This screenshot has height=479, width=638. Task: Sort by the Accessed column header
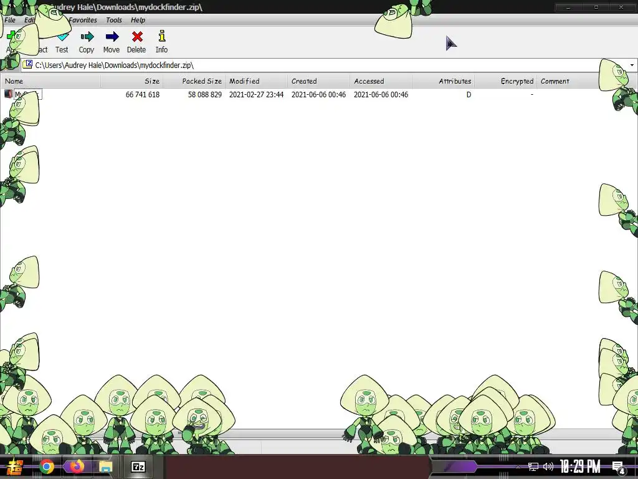[381, 81]
